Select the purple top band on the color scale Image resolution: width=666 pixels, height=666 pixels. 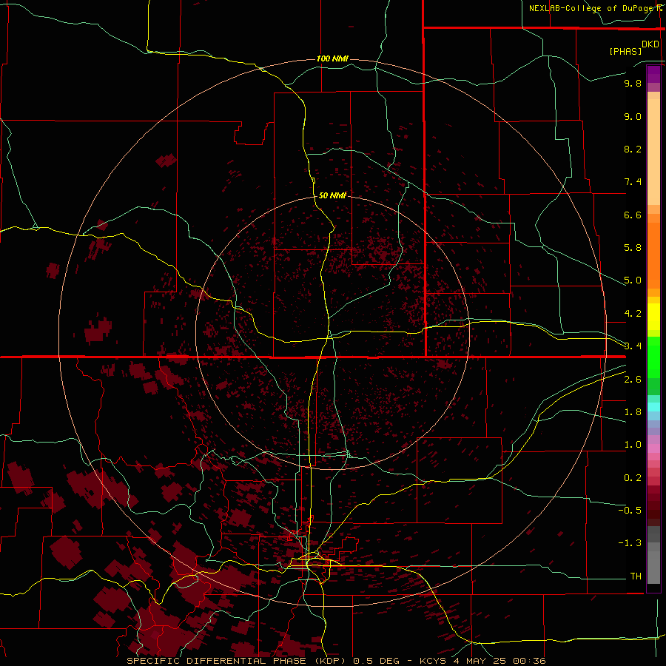653,74
